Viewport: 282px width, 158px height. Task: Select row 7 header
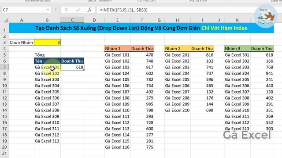pos(4,67)
